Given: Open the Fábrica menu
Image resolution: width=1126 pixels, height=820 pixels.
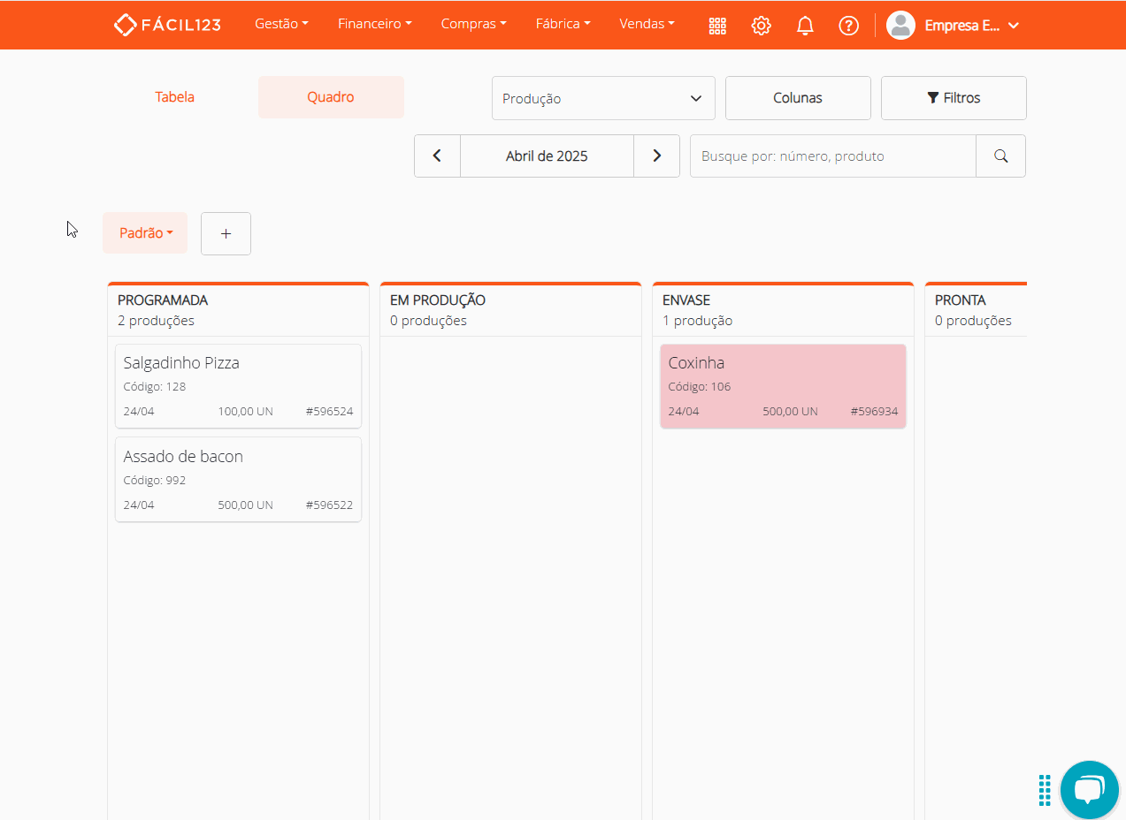Looking at the screenshot, I should coord(563,25).
